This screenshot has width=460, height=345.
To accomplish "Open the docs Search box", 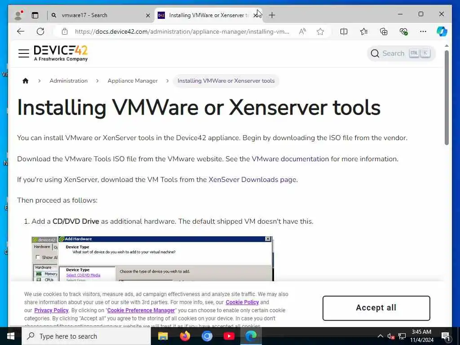I will point(401,53).
